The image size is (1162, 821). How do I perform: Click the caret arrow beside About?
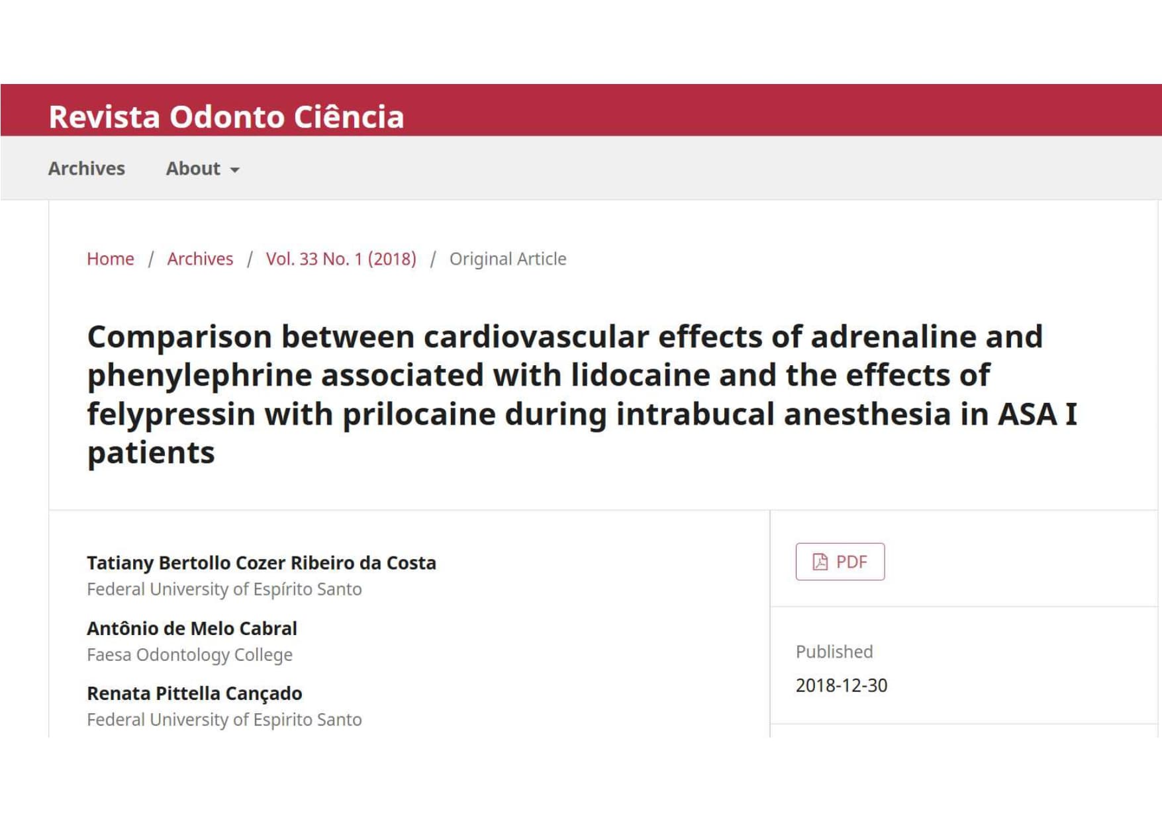[x=234, y=171]
